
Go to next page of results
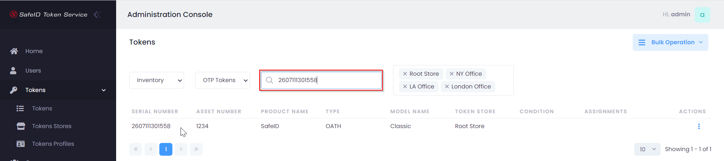point(181,149)
